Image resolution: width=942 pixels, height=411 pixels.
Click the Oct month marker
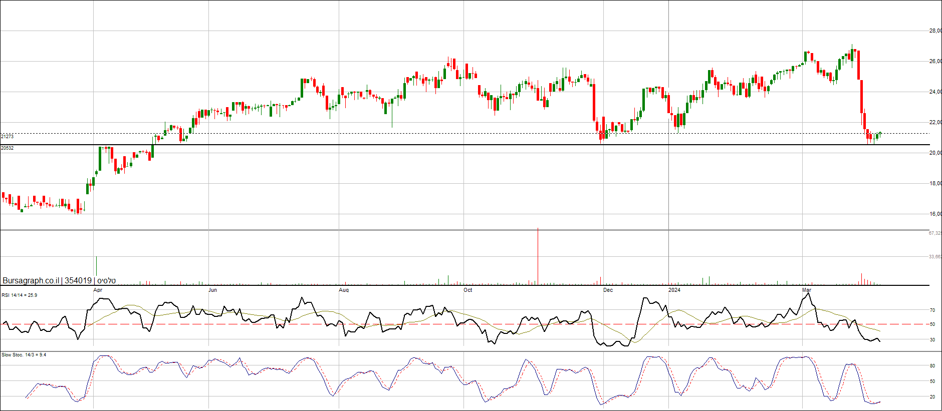[x=467, y=290]
